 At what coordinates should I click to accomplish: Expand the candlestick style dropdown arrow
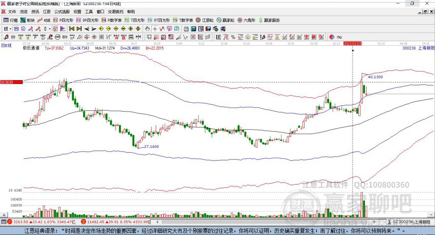(x=50, y=29)
